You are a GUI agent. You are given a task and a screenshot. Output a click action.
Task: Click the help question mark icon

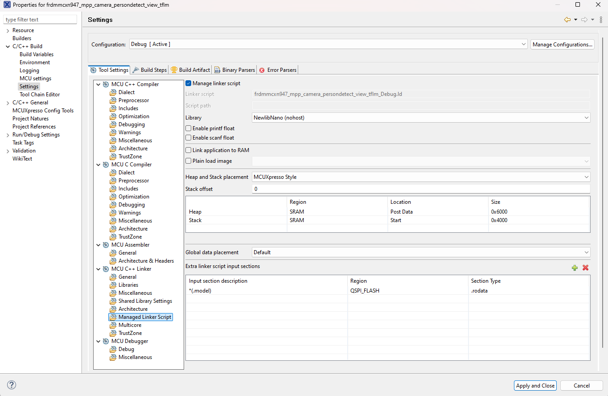pyautogui.click(x=11, y=384)
